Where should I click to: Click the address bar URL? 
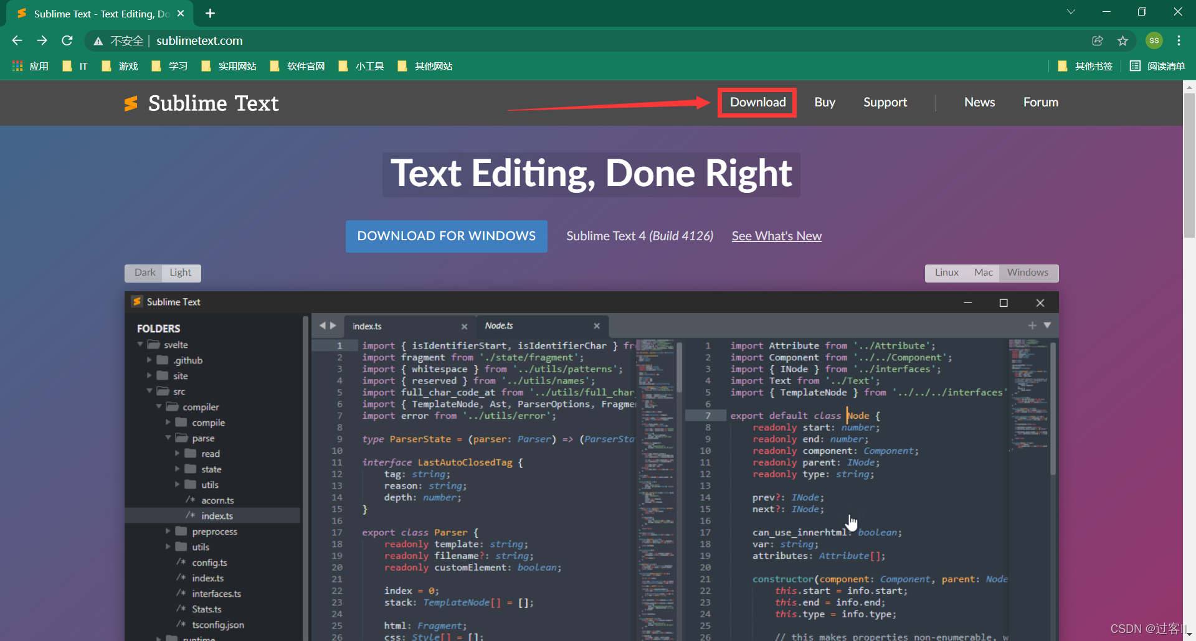tap(199, 40)
